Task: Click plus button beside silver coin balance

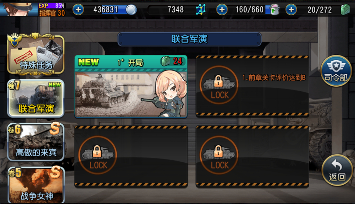Action: pyautogui.click(x=78, y=10)
